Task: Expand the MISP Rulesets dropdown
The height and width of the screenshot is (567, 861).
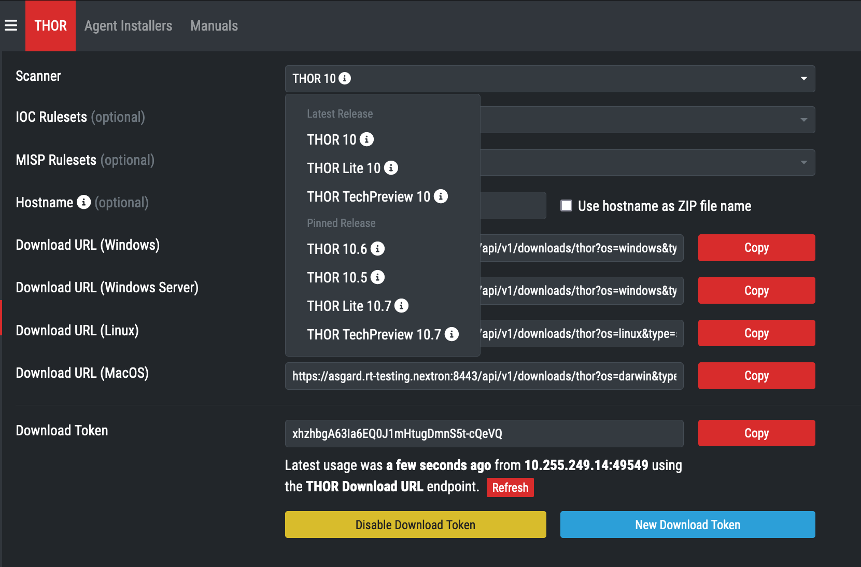Action: [803, 163]
